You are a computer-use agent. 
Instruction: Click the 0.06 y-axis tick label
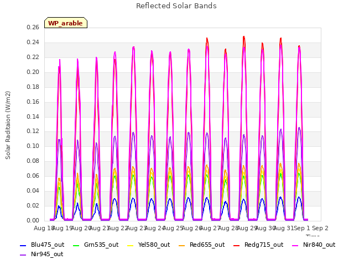click(33, 176)
